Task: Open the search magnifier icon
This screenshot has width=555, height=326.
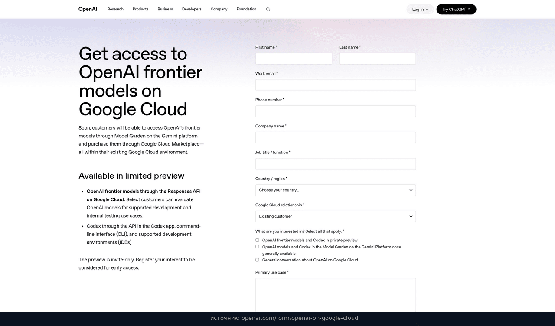Action: tap(268, 9)
